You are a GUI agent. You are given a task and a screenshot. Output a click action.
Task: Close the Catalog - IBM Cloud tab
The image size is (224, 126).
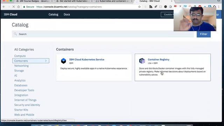point(171,1)
